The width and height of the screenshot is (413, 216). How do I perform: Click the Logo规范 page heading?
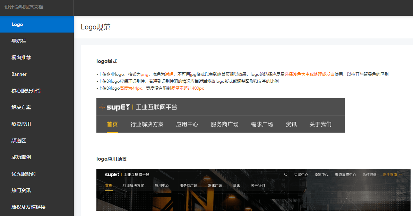(96, 27)
